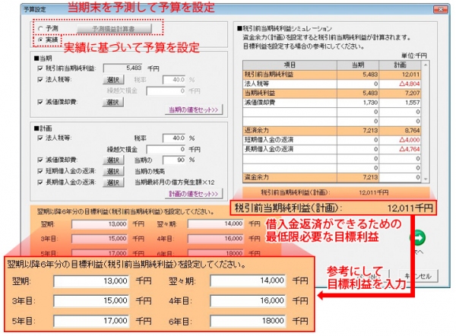The image size is (456, 336).
Task: Select the 実績 radio button
Action: pyautogui.click(x=40, y=40)
